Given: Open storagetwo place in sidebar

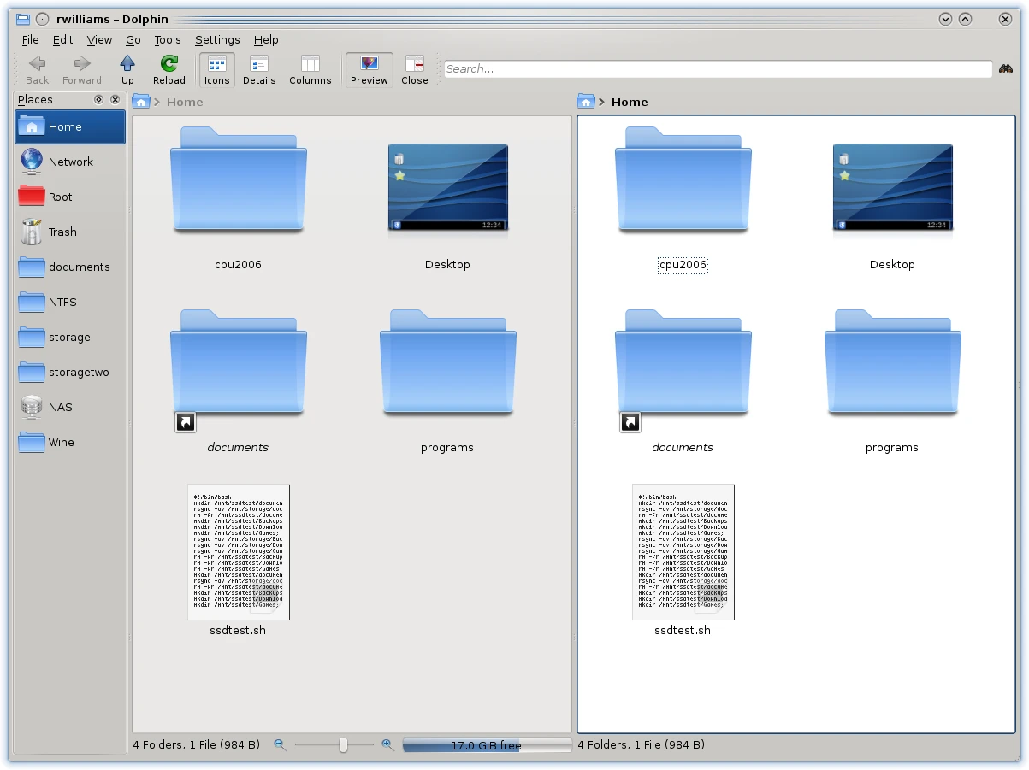Looking at the screenshot, I should (70, 372).
